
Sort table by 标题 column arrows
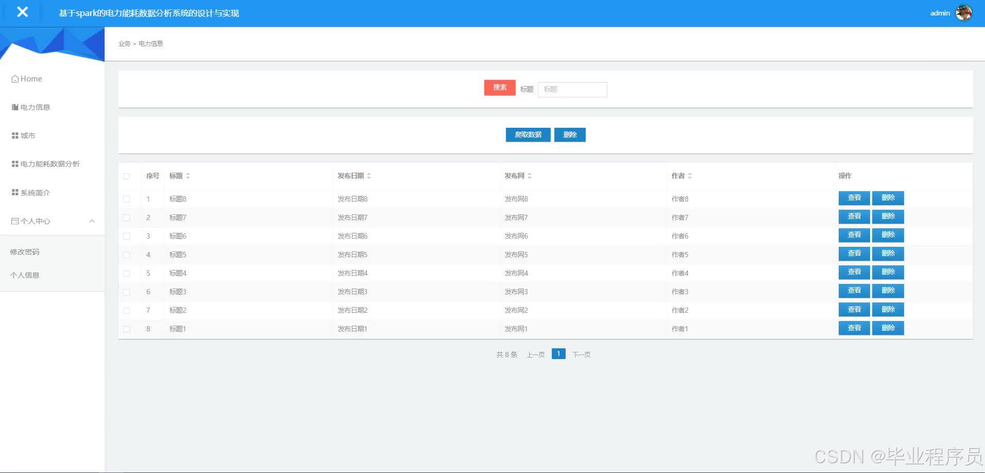click(x=188, y=176)
